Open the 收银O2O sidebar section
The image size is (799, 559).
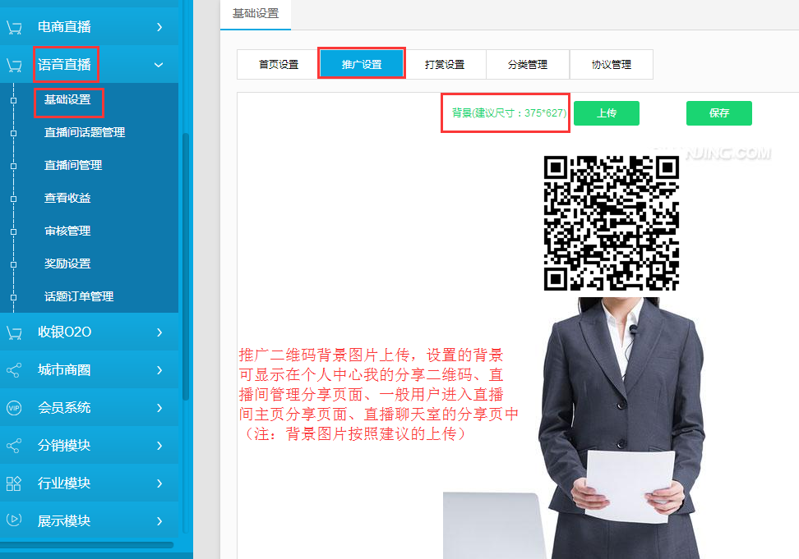pos(89,332)
